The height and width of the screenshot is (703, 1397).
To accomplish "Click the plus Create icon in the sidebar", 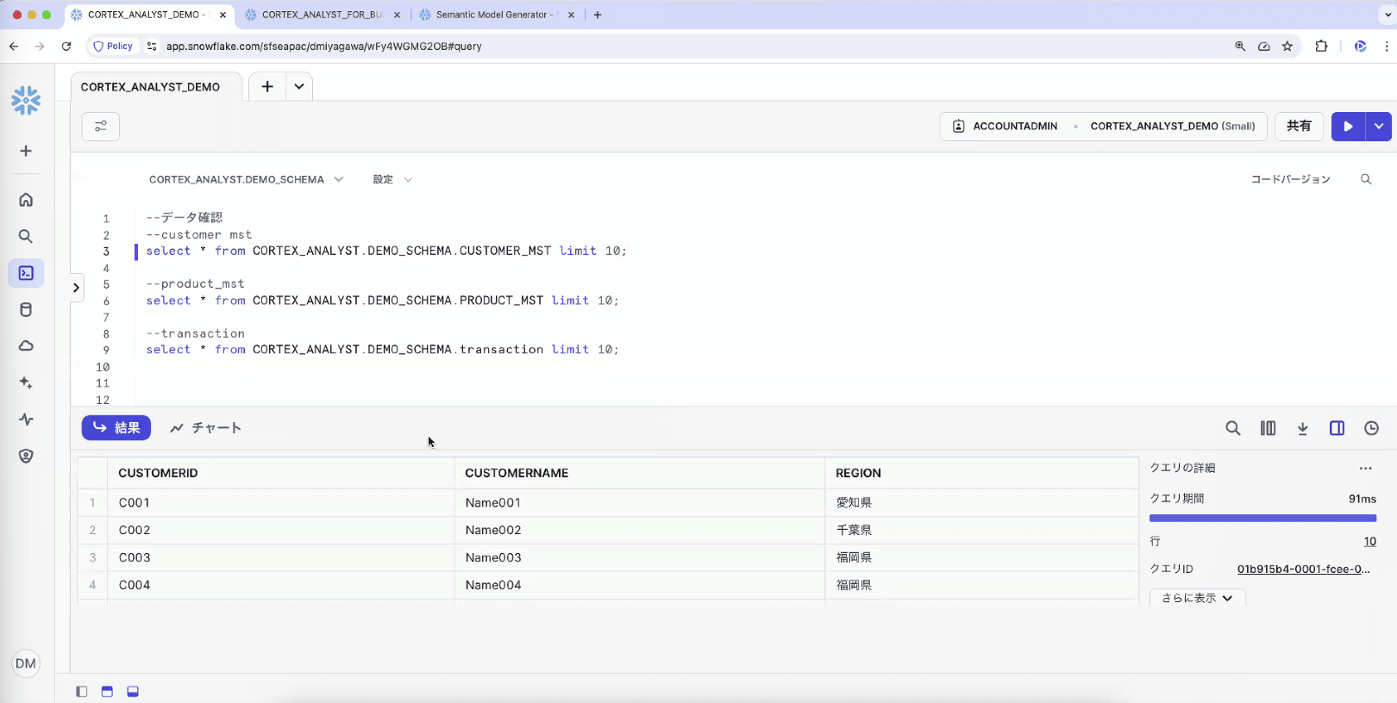I will pyautogui.click(x=26, y=151).
